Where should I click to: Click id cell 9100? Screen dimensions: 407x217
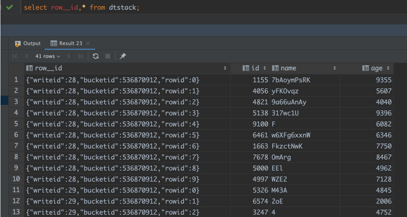coord(250,124)
